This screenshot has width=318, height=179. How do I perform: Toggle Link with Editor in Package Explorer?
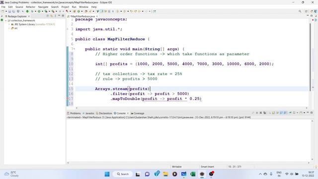tap(52, 16)
